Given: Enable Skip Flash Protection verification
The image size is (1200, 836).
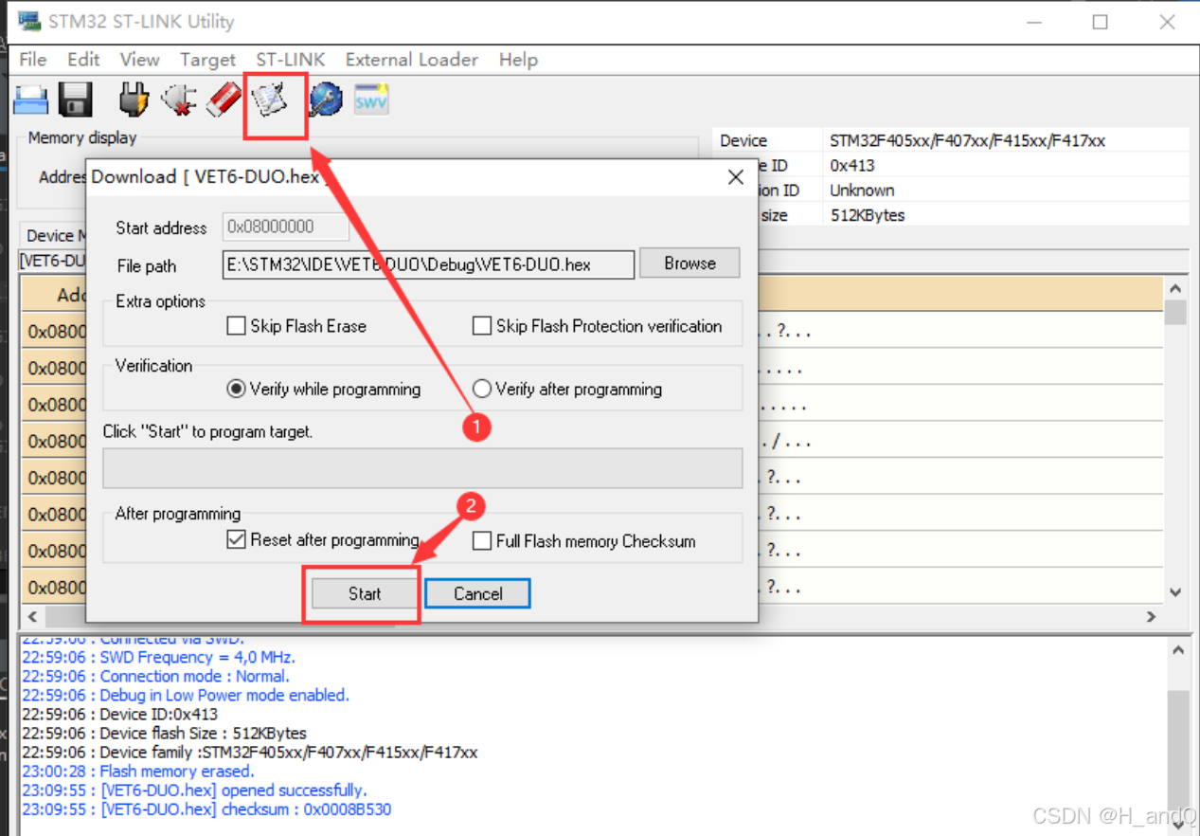Looking at the screenshot, I should click(x=481, y=326).
